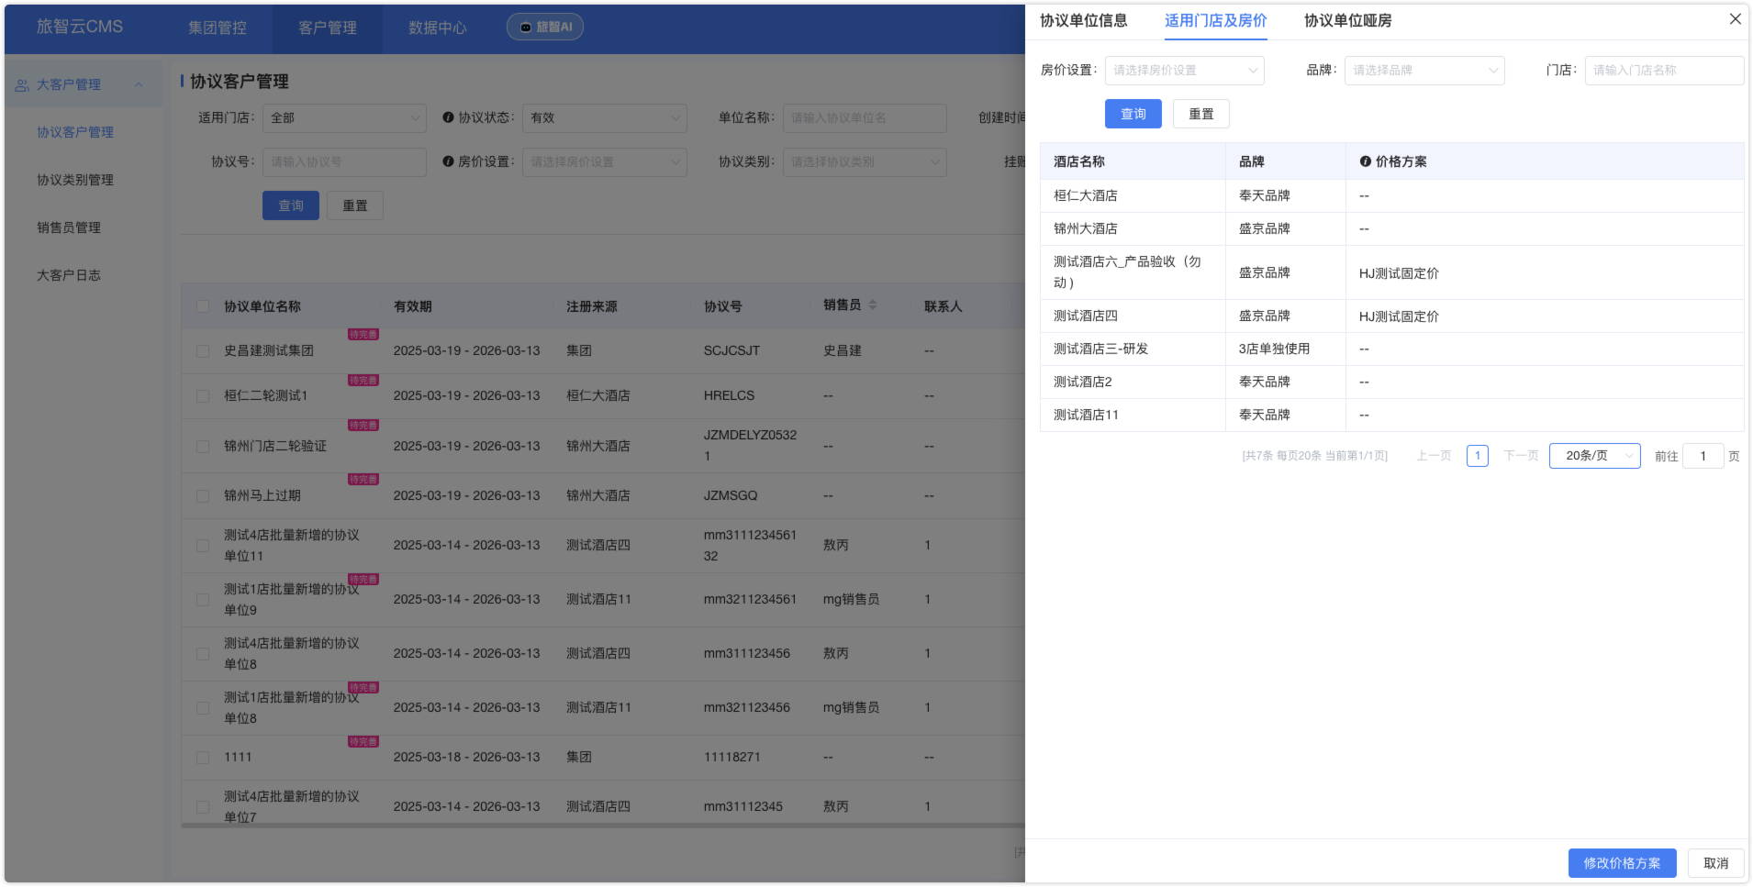This screenshot has width=1753, height=887.
Task: Click 下一页 pagination link
Action: coord(1521,456)
